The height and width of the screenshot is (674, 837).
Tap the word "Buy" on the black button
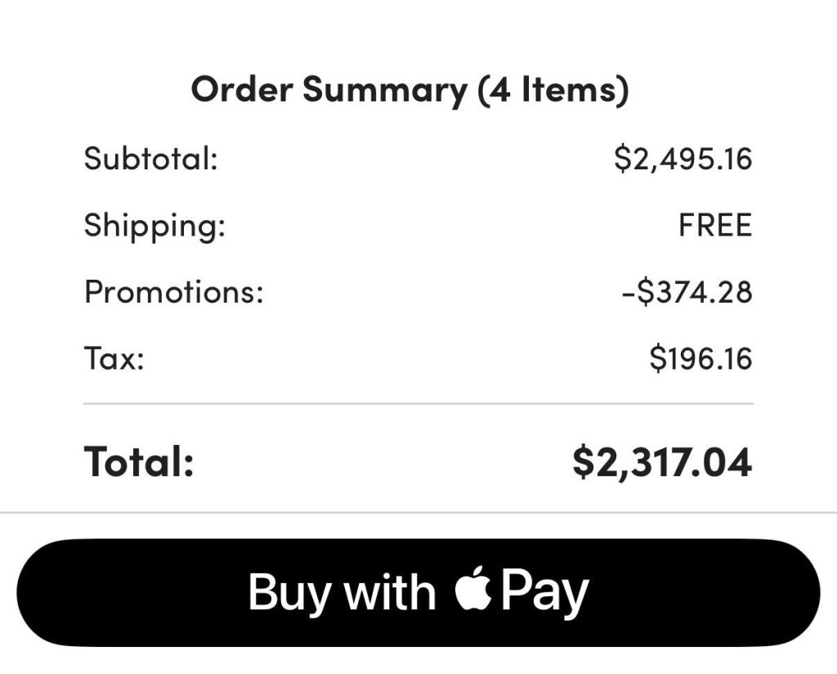point(290,592)
